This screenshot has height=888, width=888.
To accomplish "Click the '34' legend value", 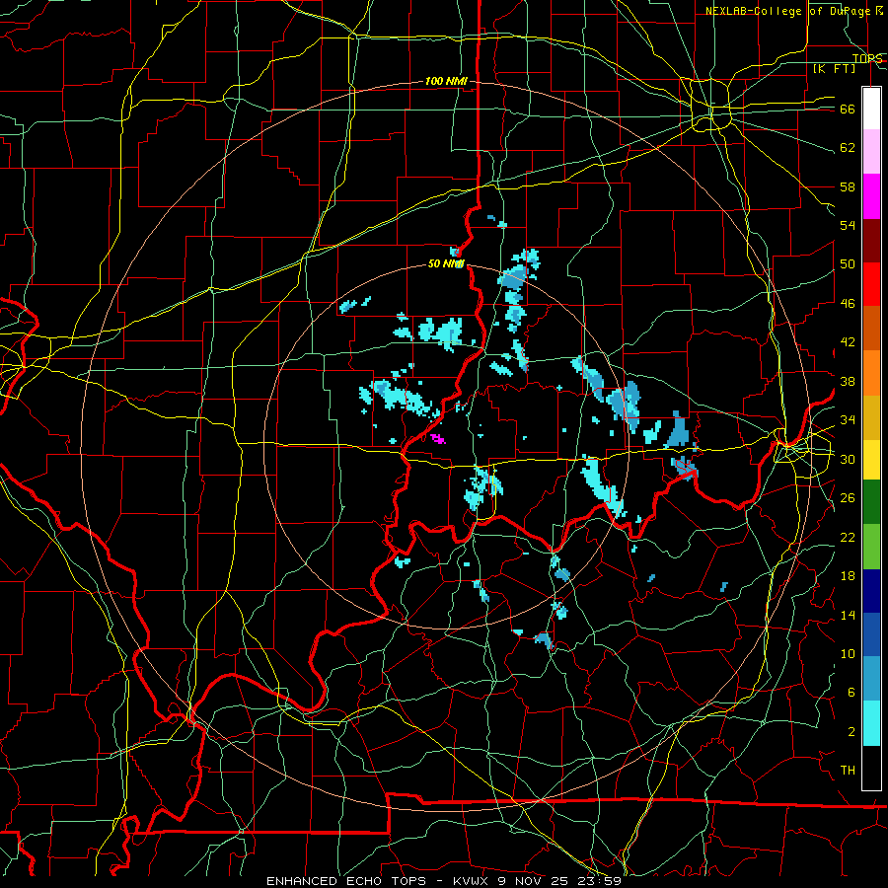I will tap(848, 420).
